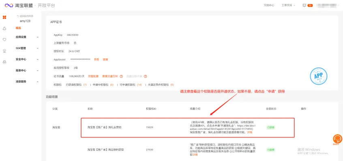This screenshot has width=343, height=161.
Task: Click help icon after 流量自助申请
Action: [x=145, y=76]
